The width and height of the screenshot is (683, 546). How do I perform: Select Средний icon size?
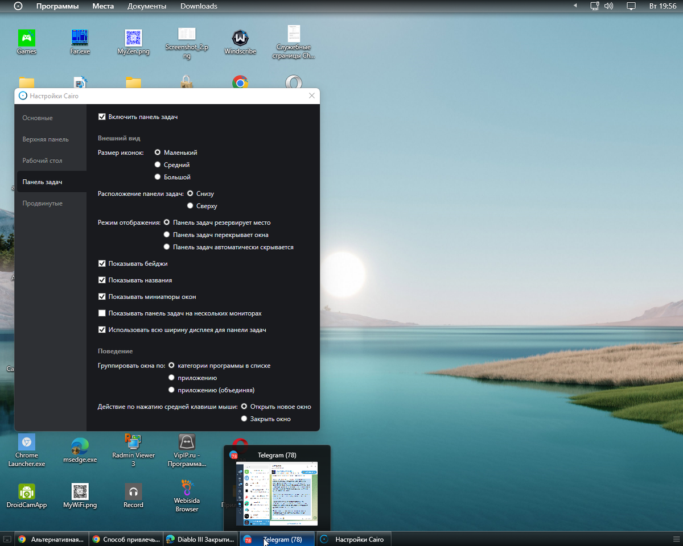158,164
